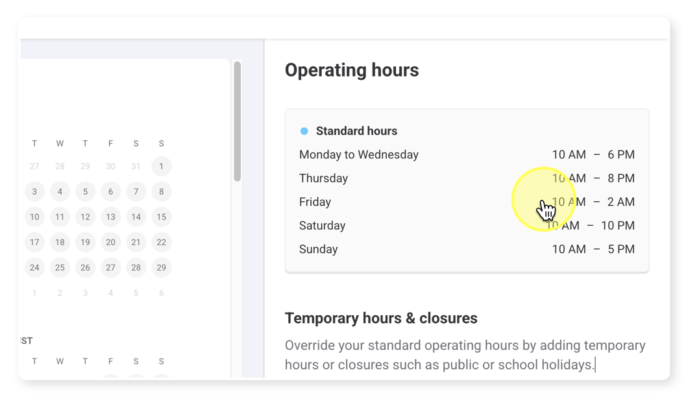Open the Standard hours card heading
688x397 pixels.
(x=357, y=131)
